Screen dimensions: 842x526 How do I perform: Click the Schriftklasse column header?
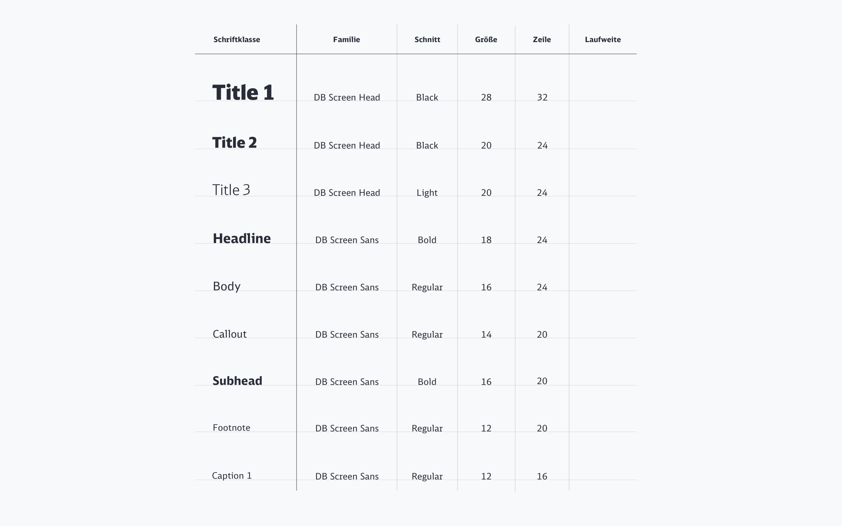[x=237, y=40]
